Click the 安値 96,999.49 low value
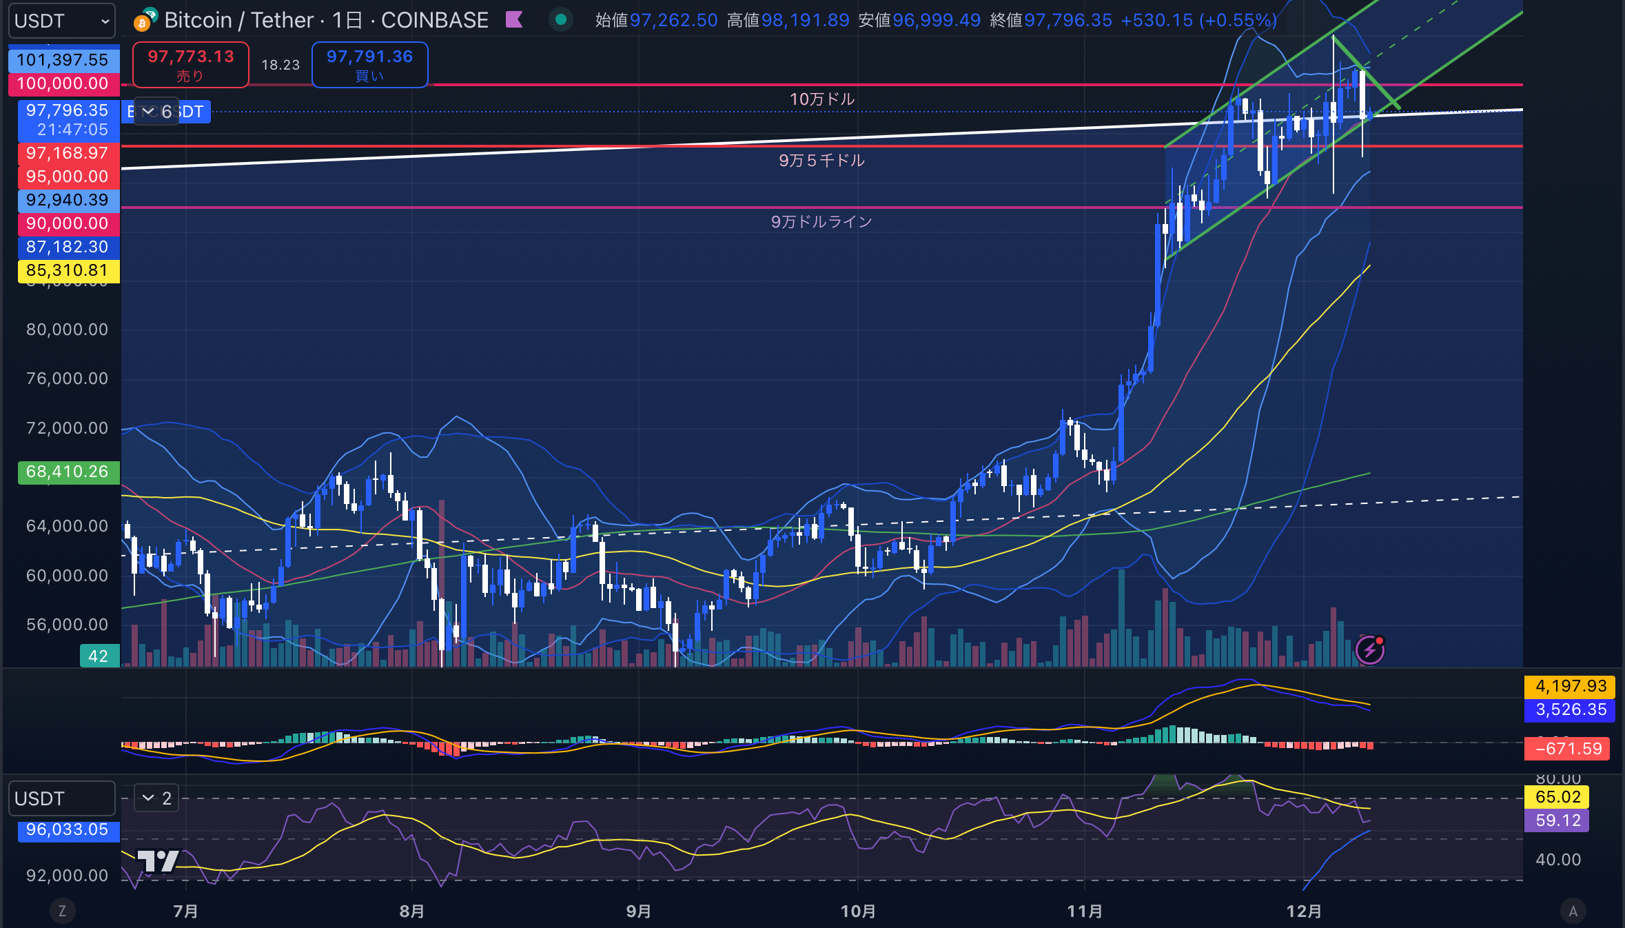Image resolution: width=1625 pixels, height=928 pixels. pyautogui.click(x=919, y=20)
